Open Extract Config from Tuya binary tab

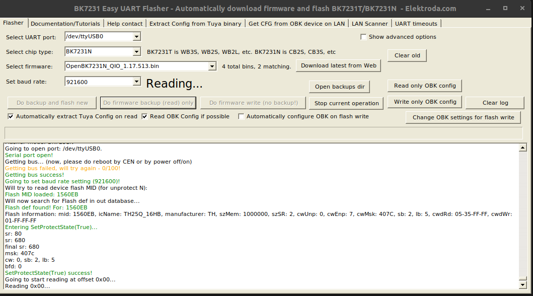[x=195, y=24]
